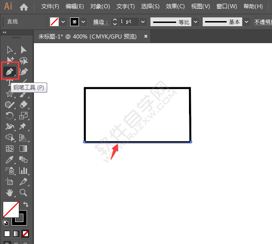272x244 pixels.
Task: Choose the Gradient tool
Action: [x=23, y=149]
